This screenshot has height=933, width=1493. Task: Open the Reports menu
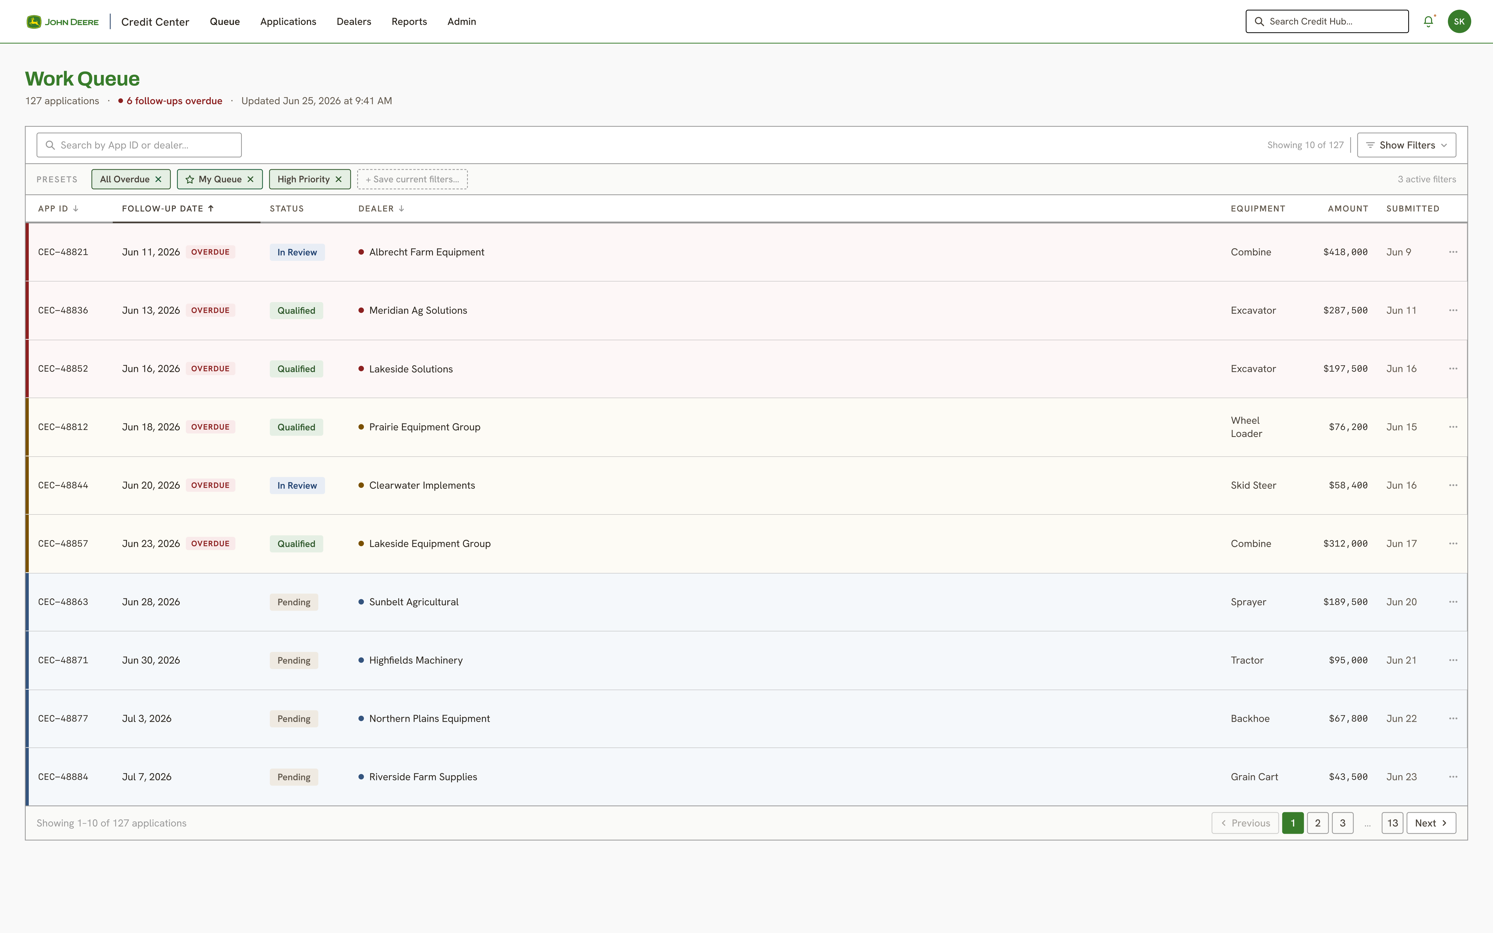pos(409,22)
